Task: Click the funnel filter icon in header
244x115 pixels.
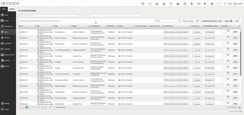Action: click(x=171, y=4)
